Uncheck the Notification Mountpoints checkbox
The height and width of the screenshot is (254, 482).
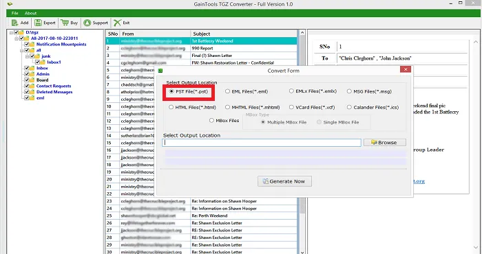[27, 44]
